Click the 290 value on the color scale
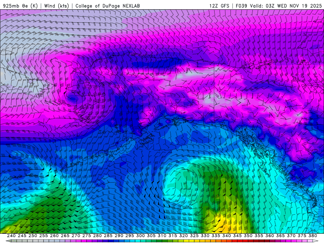 click(x=119, y=236)
